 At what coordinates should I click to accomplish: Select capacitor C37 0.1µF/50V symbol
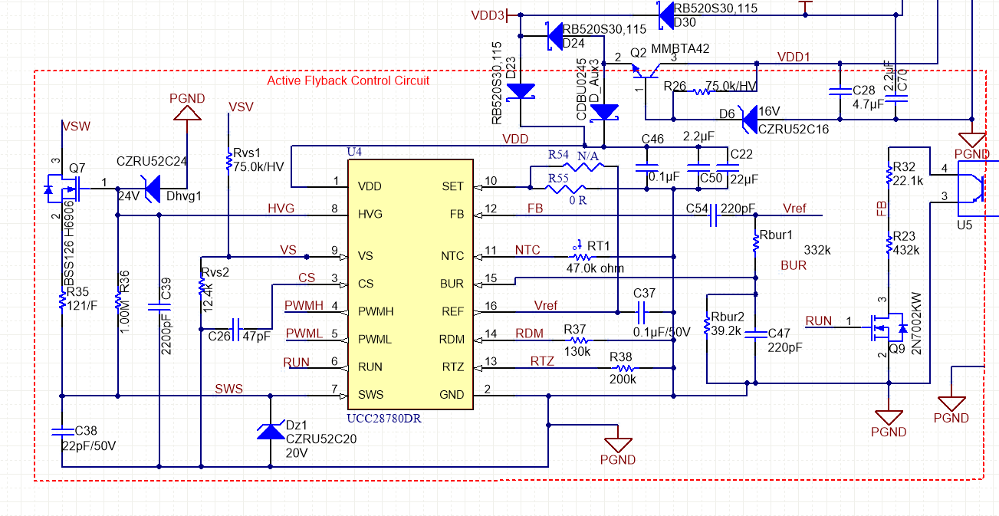point(643,312)
